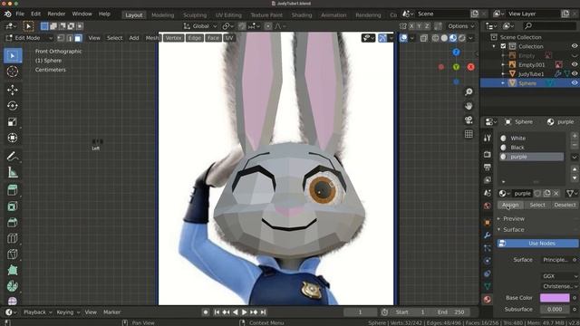Image resolution: width=580 pixels, height=326 pixels.
Task: Select the Cursor tool
Action: tap(13, 72)
